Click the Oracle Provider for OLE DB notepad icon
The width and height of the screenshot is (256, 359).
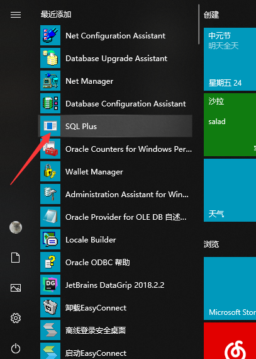coord(50,217)
